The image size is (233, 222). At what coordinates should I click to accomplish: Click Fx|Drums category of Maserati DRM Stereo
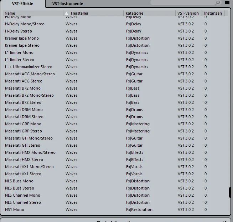click(x=134, y=117)
